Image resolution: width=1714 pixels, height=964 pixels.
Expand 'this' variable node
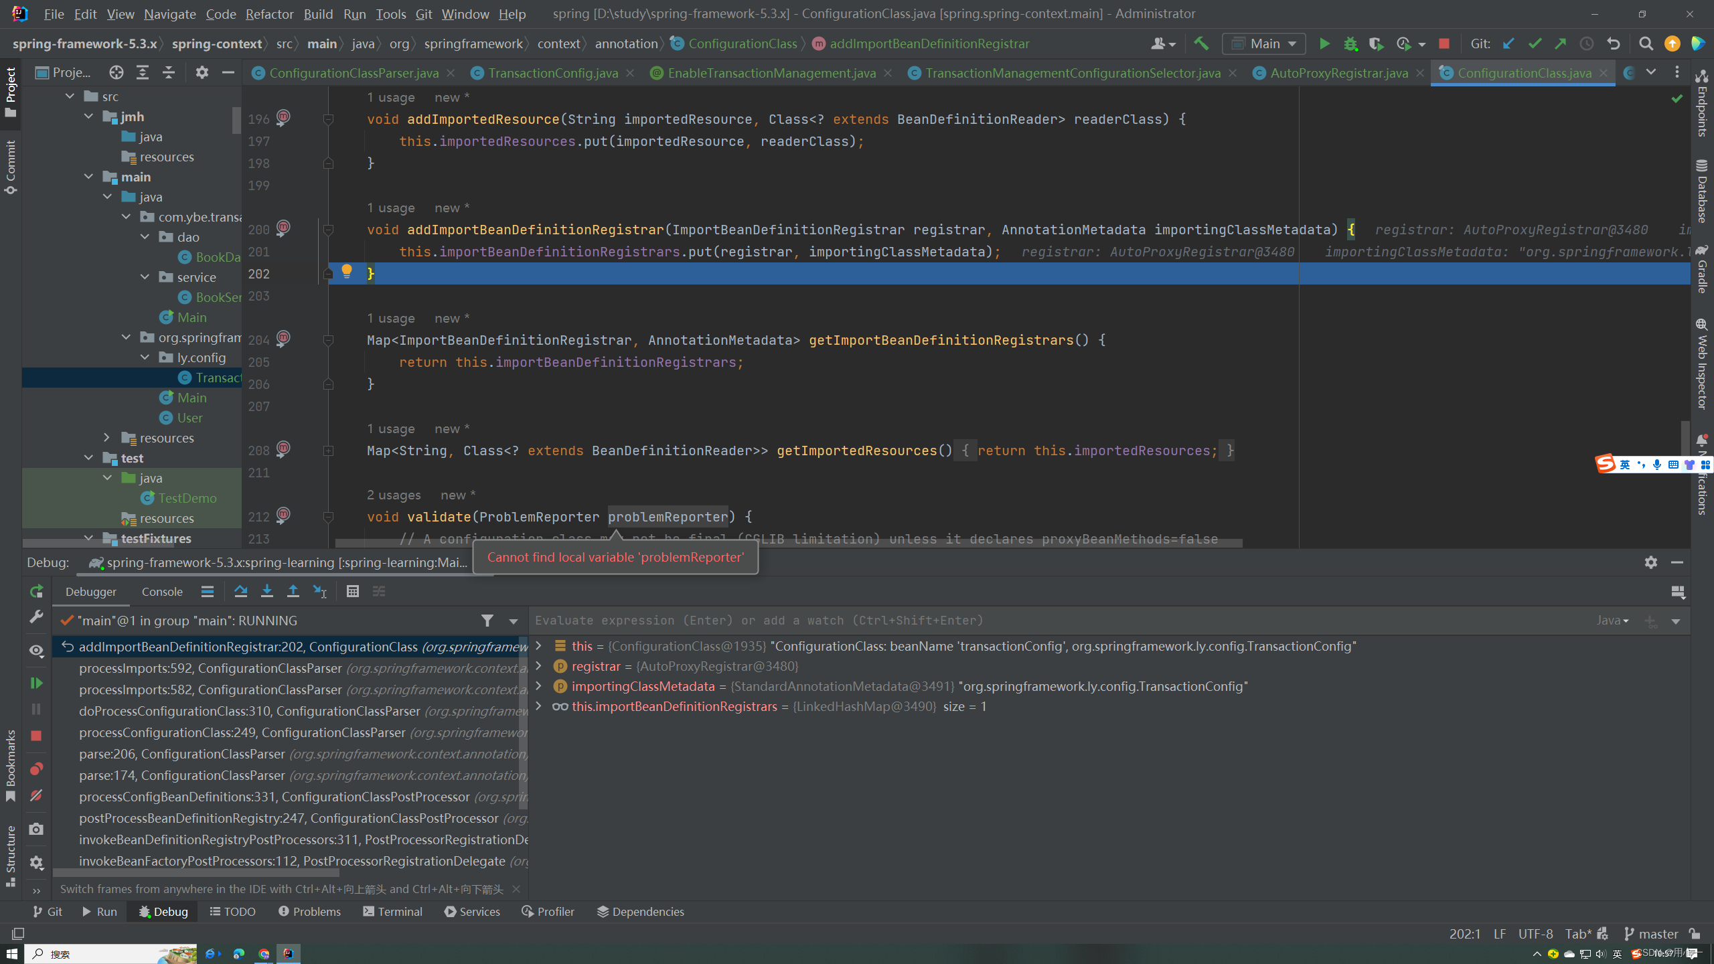[x=538, y=646]
